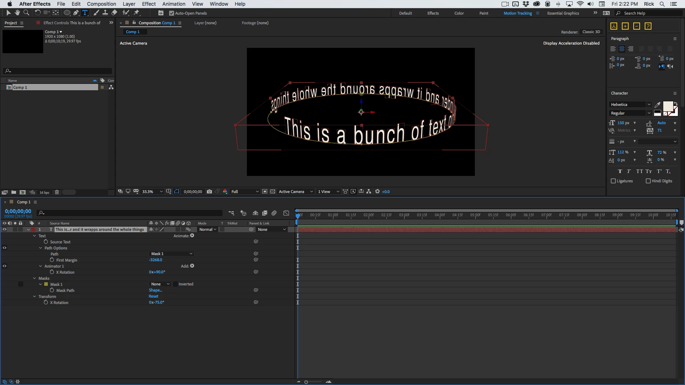
Task: Delete selected project item with trash icon
Action: 57,192
